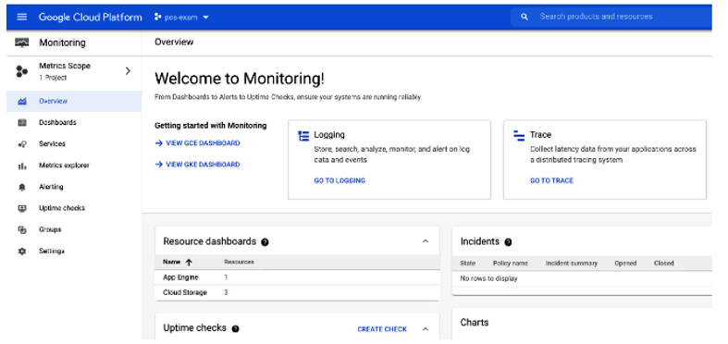Click the Search products and resources field
The image size is (728, 344).
click(611, 17)
